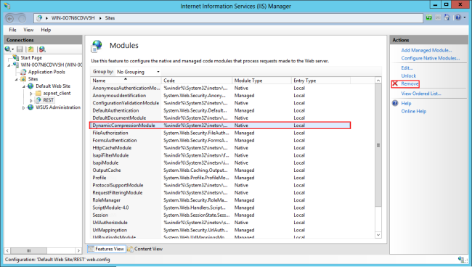Sort by Module Type column header

click(x=261, y=81)
